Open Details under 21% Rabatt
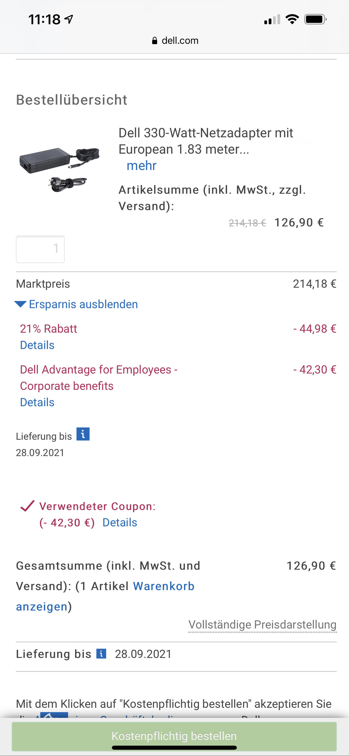The image size is (349, 756). click(37, 345)
